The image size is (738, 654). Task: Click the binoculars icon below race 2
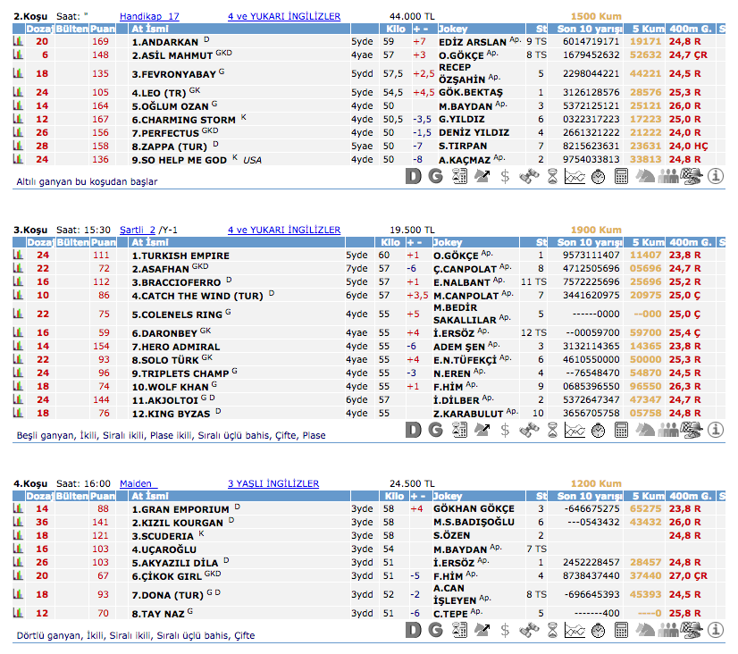pyautogui.click(x=529, y=176)
